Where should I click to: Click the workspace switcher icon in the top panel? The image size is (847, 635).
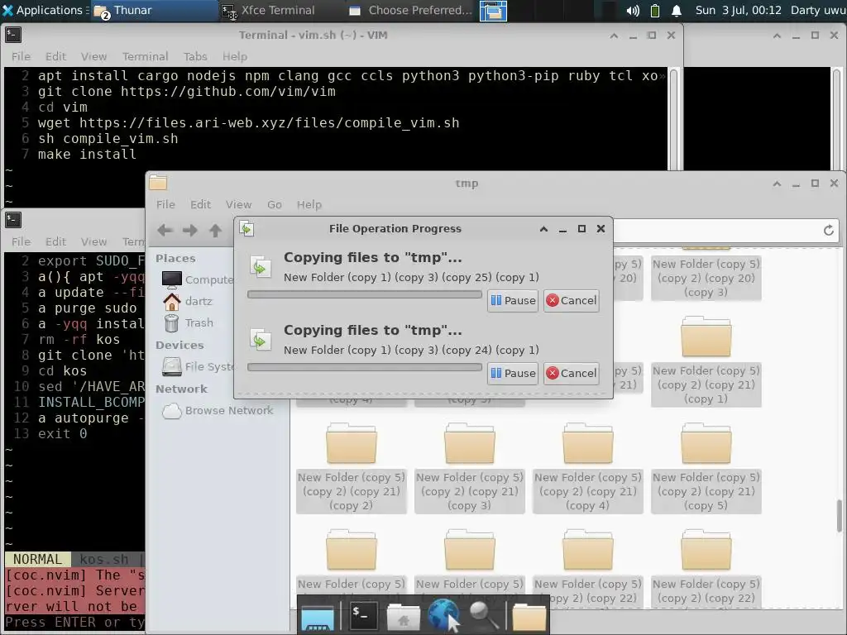[493, 11]
